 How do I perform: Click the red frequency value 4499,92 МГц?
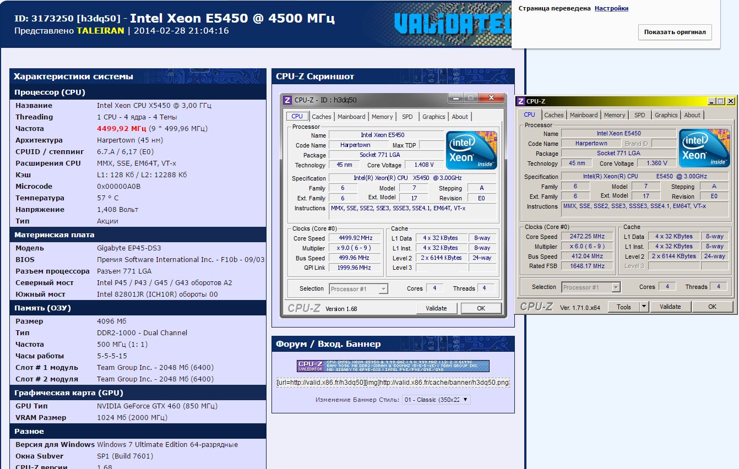pos(122,129)
